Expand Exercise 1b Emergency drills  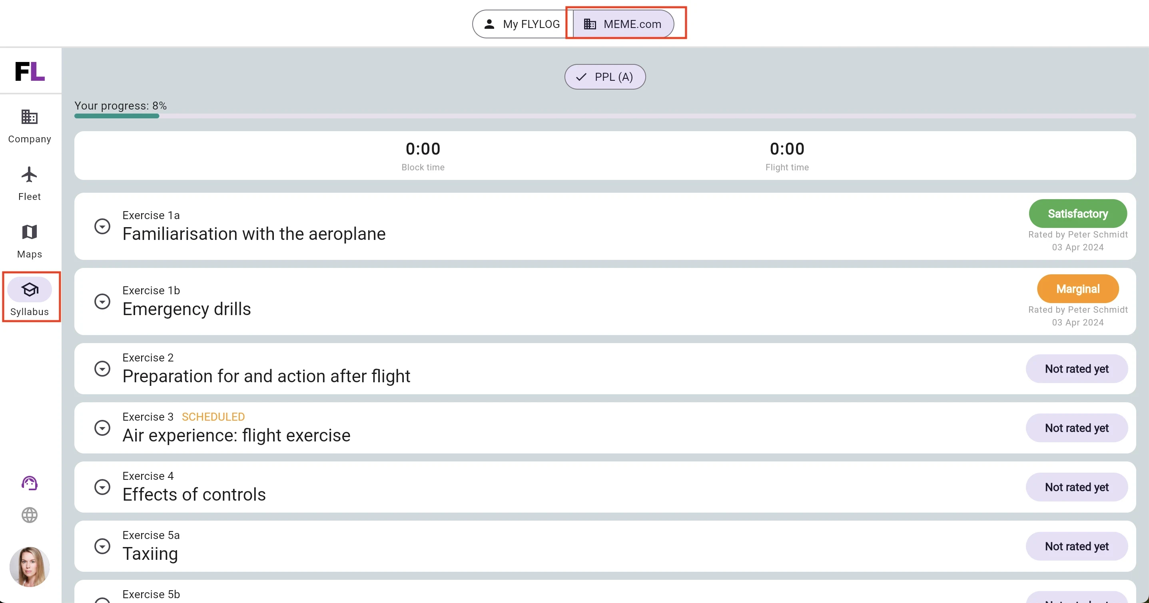point(102,301)
